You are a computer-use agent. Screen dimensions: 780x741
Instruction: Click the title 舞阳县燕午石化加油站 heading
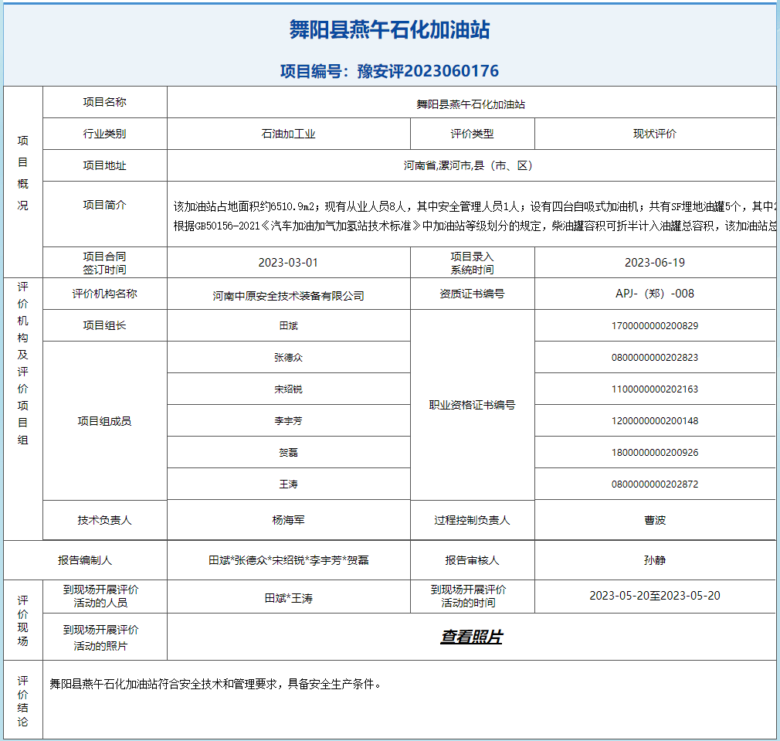pyautogui.click(x=389, y=30)
